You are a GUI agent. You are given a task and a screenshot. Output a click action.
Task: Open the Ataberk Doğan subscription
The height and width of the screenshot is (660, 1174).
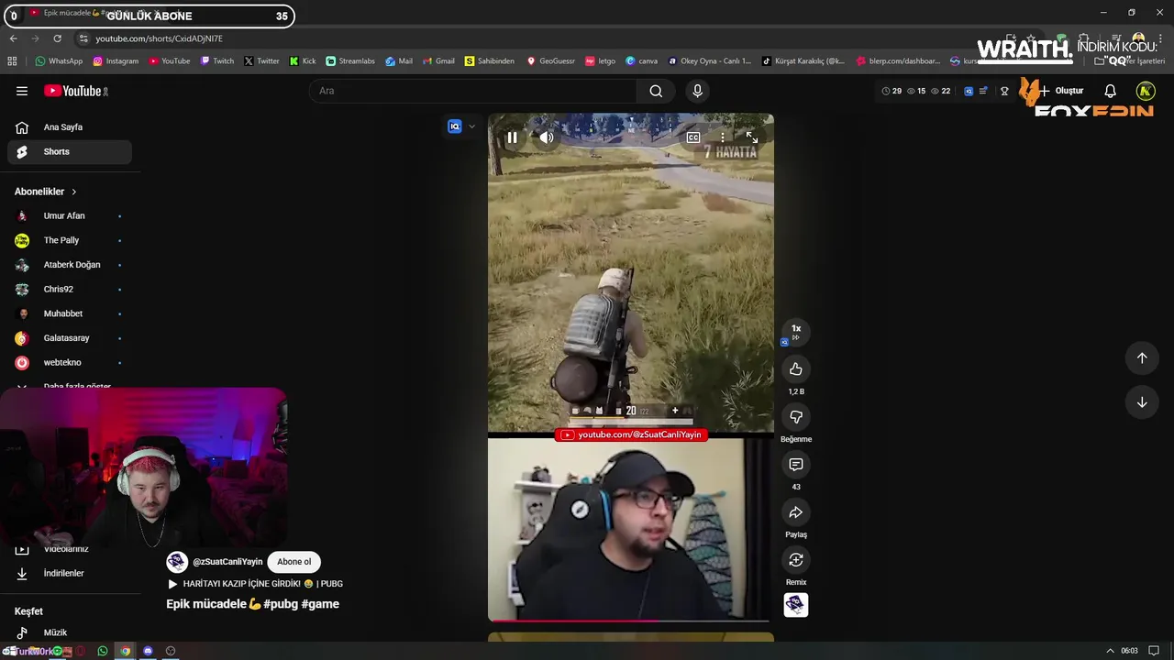(x=70, y=265)
